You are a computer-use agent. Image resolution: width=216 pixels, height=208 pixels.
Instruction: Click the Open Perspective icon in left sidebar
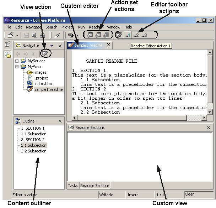click(7, 45)
